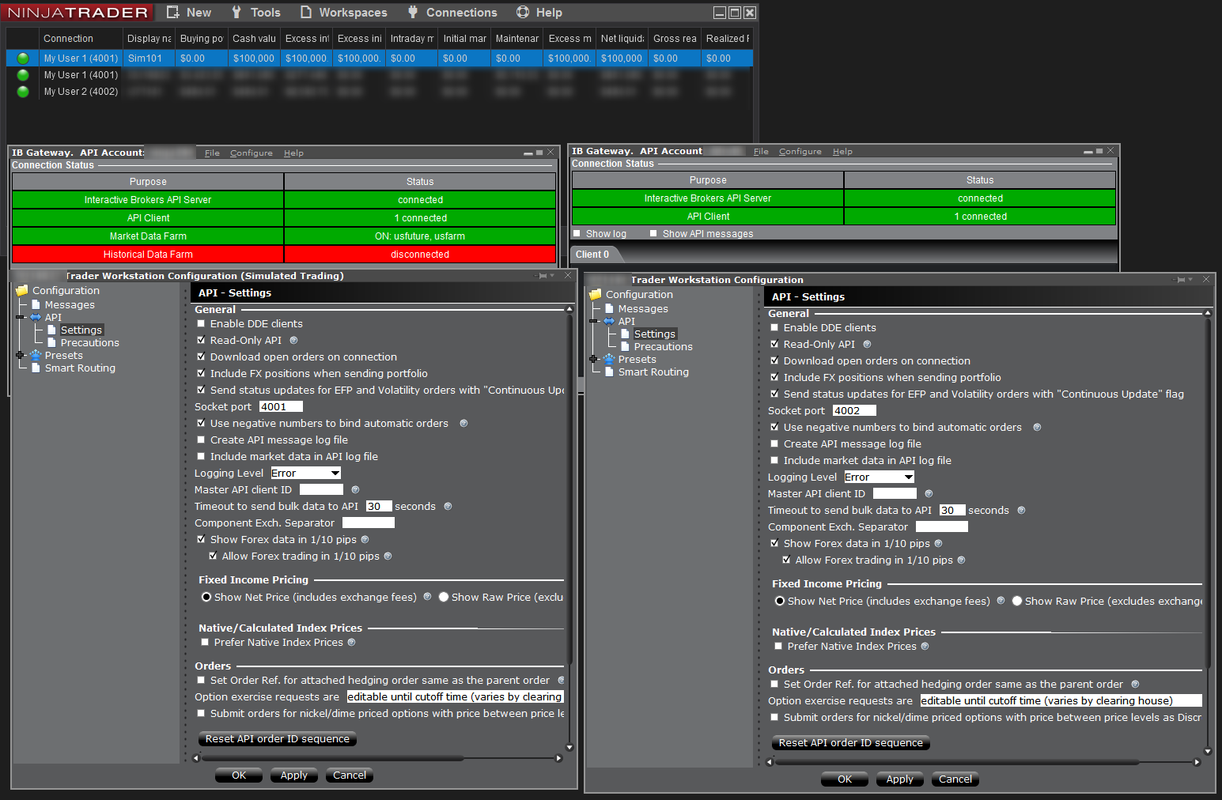Select Show Raw Price radio, port 4002 window
The image size is (1222, 800).
pyautogui.click(x=1017, y=601)
